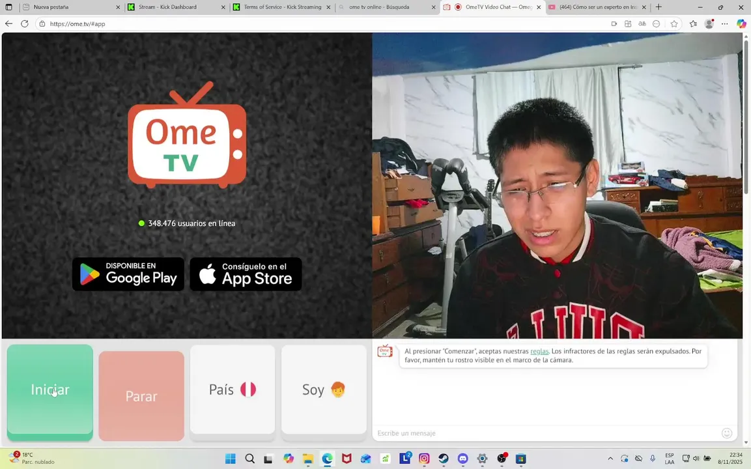Click the green Iniciar button
The width and height of the screenshot is (751, 469).
pos(50,392)
